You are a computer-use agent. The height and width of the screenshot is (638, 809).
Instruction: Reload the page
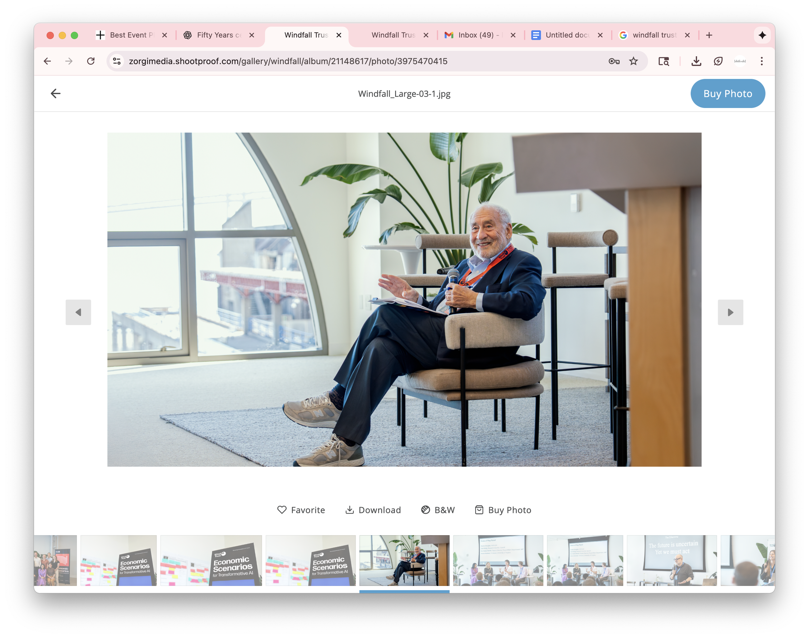(91, 61)
